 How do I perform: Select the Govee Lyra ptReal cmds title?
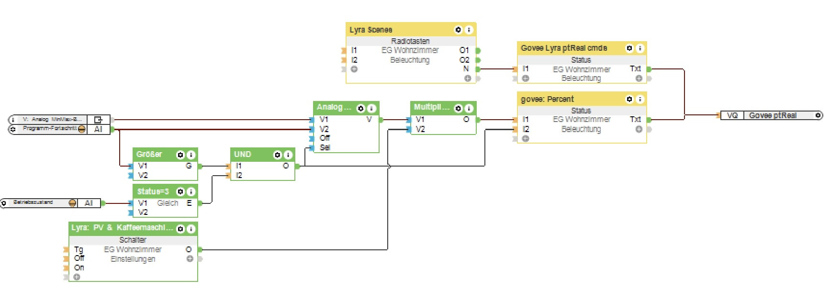(x=564, y=48)
